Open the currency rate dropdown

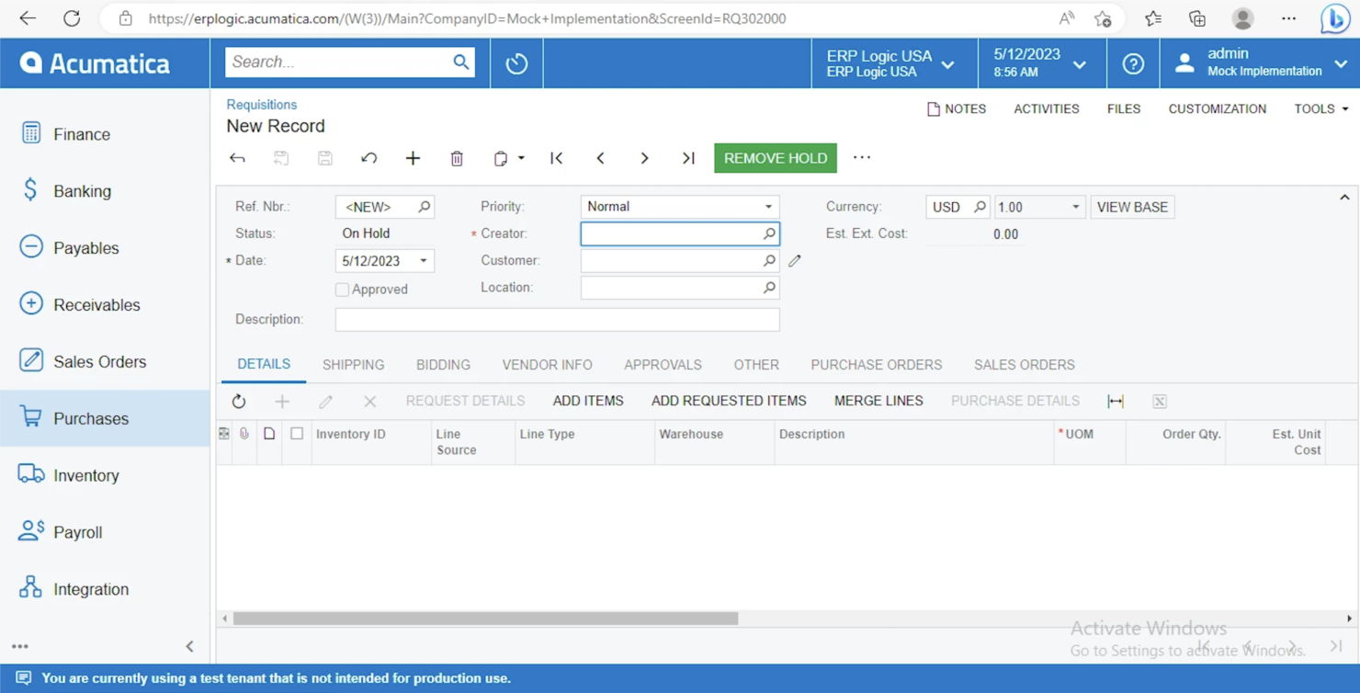1074,206
